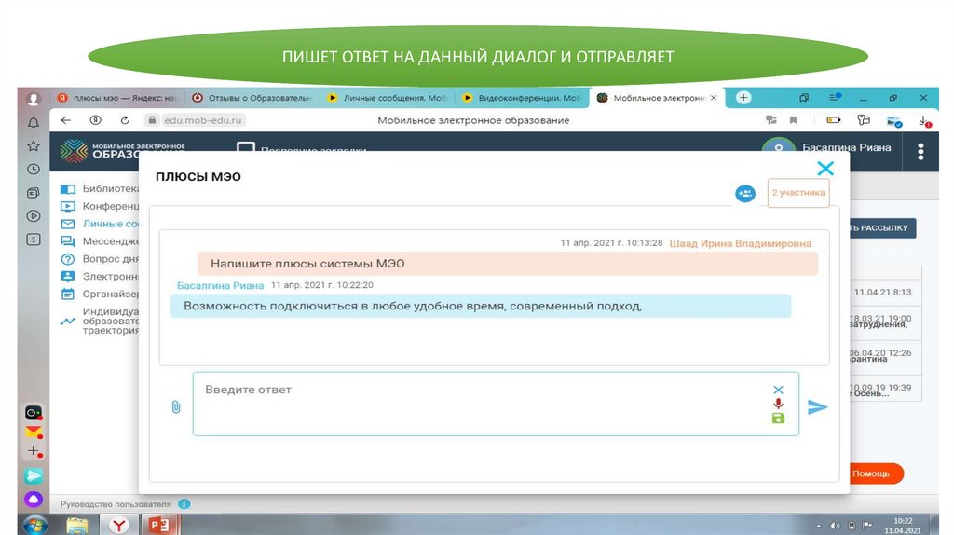Click the Руководство пользователя link

point(116,504)
